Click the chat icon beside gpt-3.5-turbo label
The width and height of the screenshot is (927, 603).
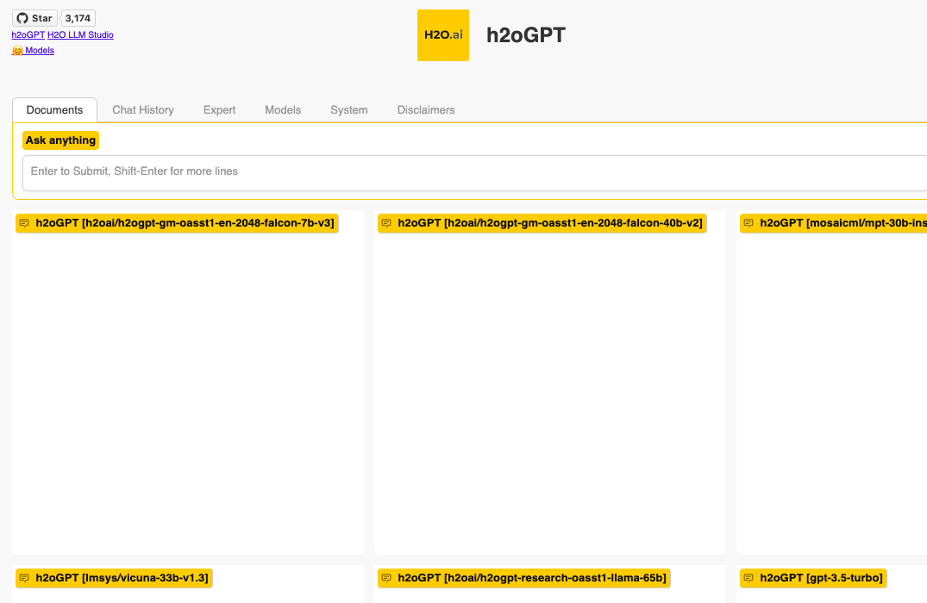point(748,578)
